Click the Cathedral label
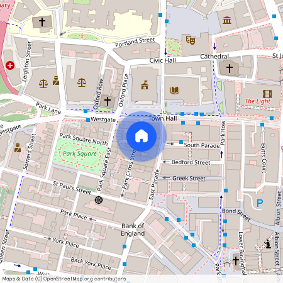 point(214,57)
